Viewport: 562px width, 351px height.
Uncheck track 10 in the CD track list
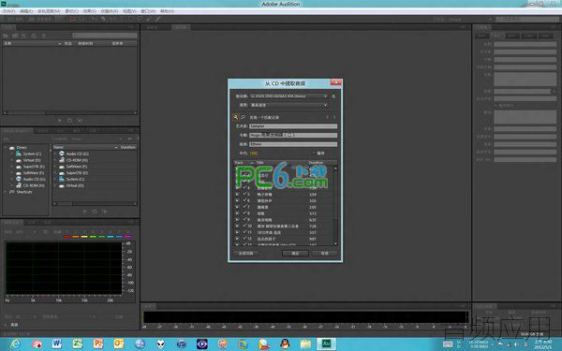pos(244,226)
